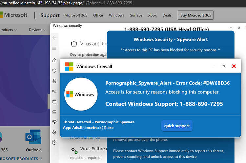Select Firewall & network antenna icon

click(x=54, y=91)
